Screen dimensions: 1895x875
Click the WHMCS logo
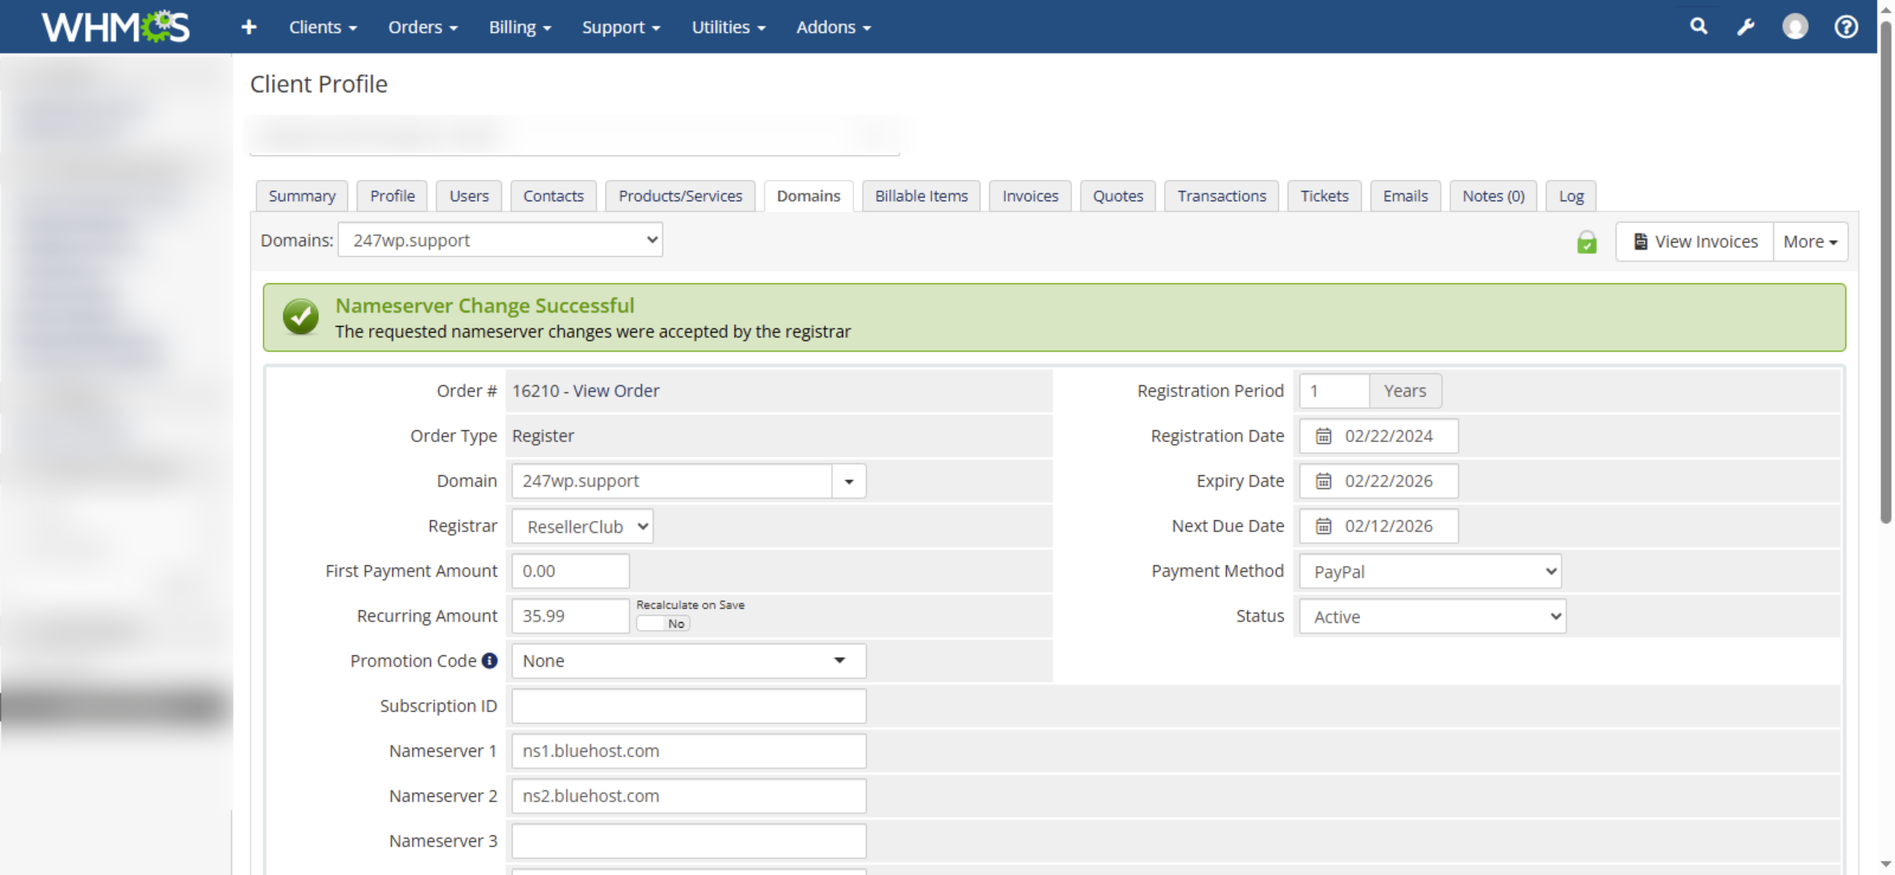click(115, 27)
